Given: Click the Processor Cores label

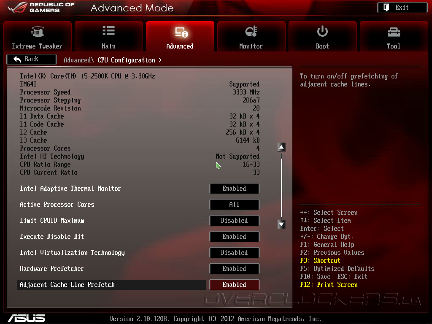Looking at the screenshot, I should tap(45, 148).
